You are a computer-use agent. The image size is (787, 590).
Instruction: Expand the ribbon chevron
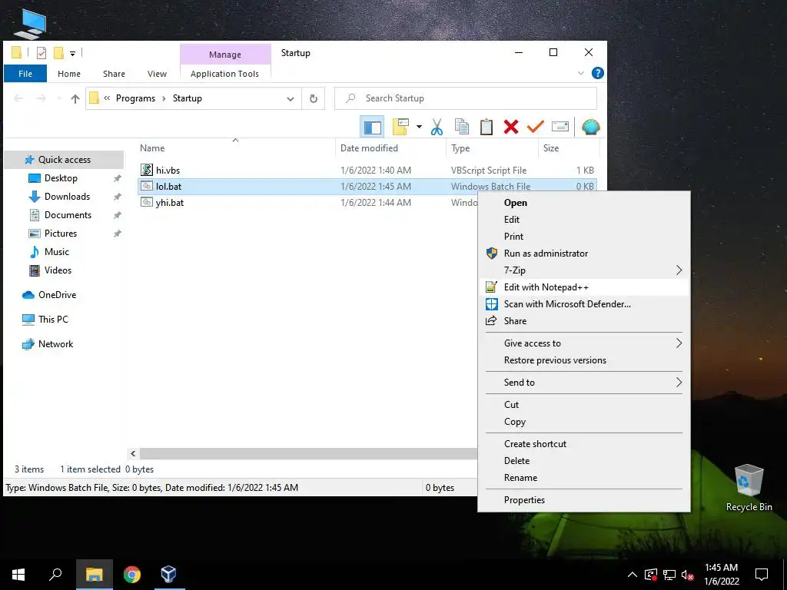[581, 73]
